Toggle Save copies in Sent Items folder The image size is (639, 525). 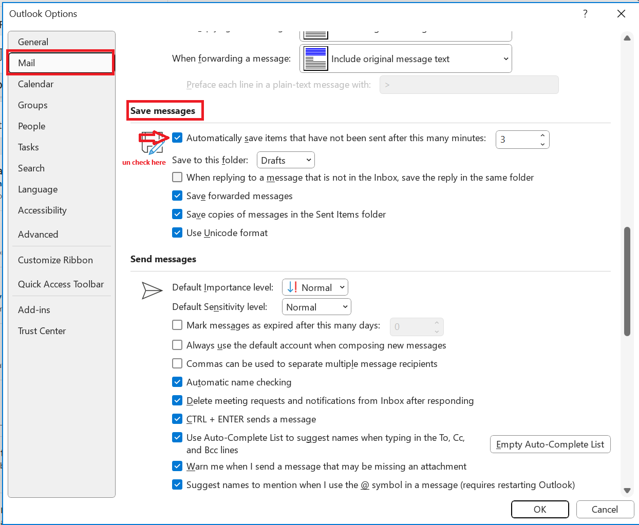(x=177, y=214)
